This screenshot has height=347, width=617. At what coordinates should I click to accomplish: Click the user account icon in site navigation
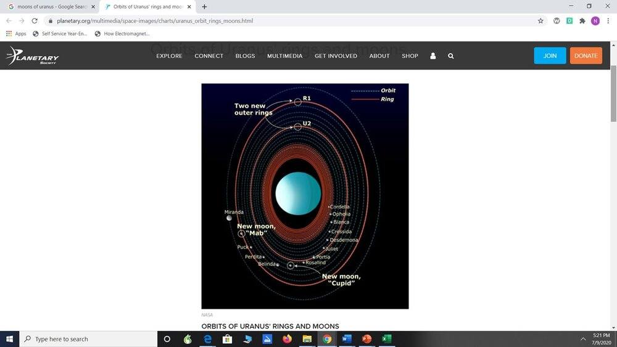[x=433, y=55]
